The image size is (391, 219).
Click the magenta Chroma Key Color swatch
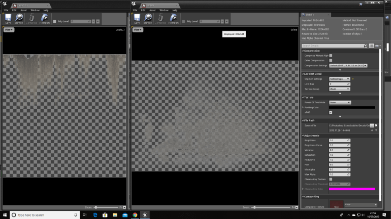point(352,189)
